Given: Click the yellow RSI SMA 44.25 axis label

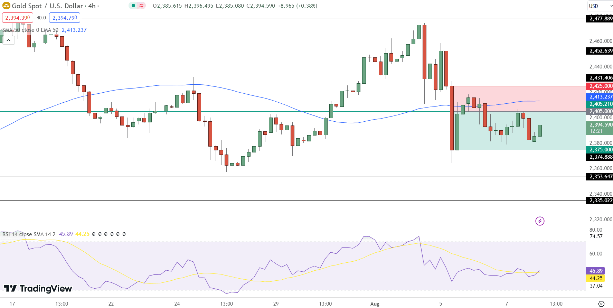Looking at the screenshot, I should [595, 278].
